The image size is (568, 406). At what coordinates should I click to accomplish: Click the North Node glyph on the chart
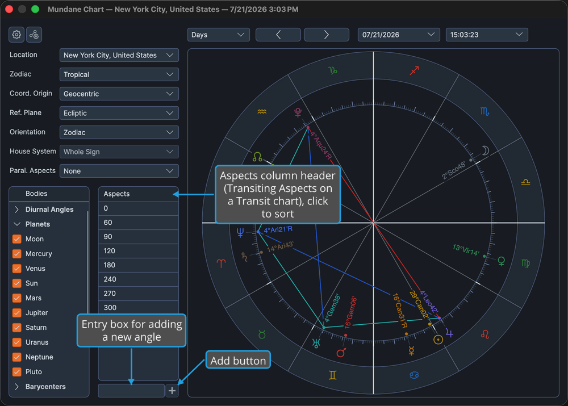(257, 157)
